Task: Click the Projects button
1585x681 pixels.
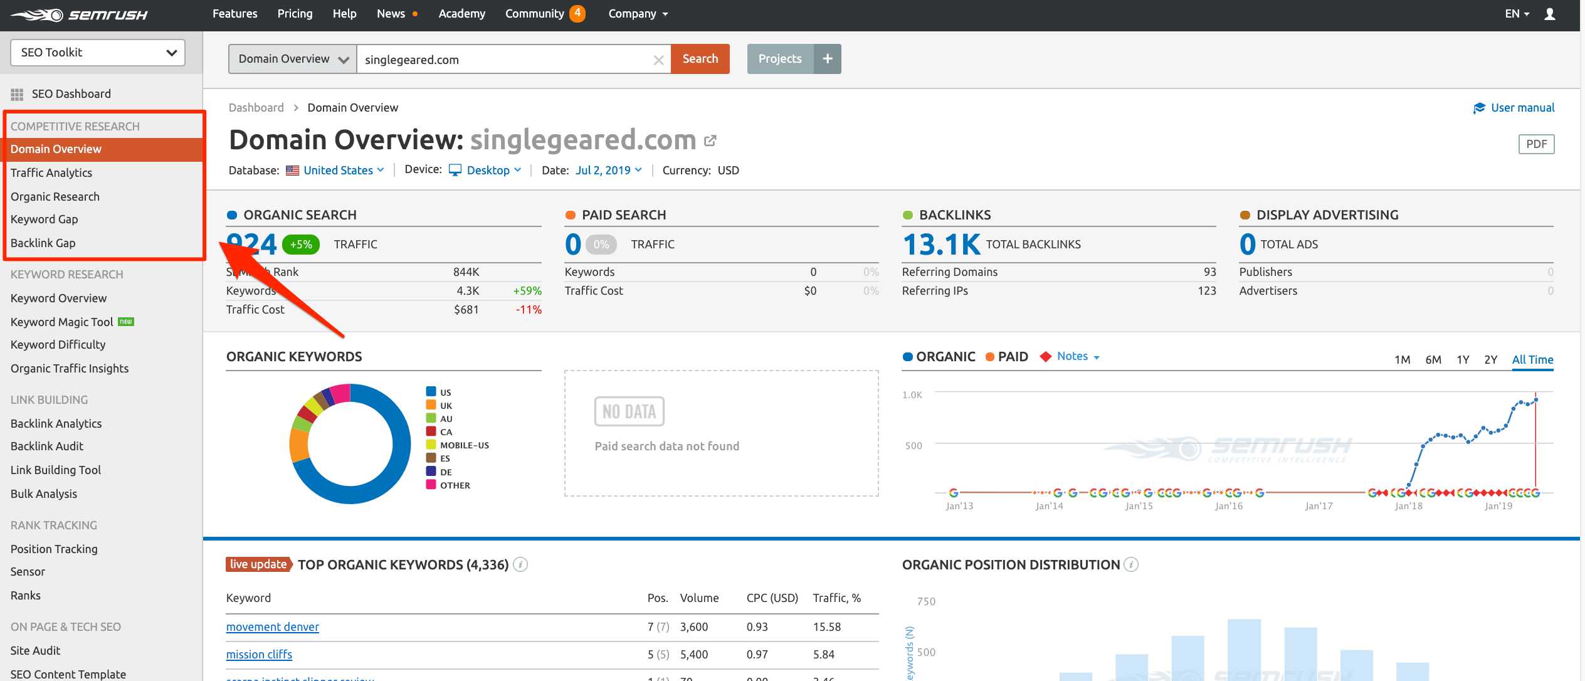Action: pos(780,59)
